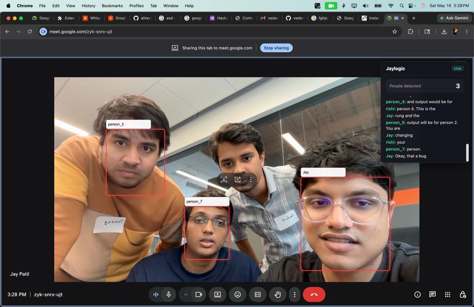Click the site information icon in address bar
The image size is (474, 307).
point(44,31)
